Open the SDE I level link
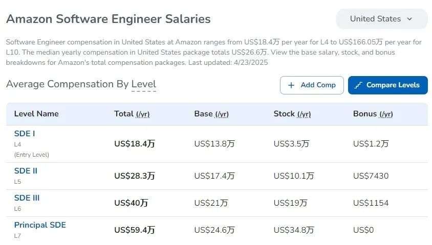Image resolution: width=432 pixels, height=245 pixels. pyautogui.click(x=25, y=134)
